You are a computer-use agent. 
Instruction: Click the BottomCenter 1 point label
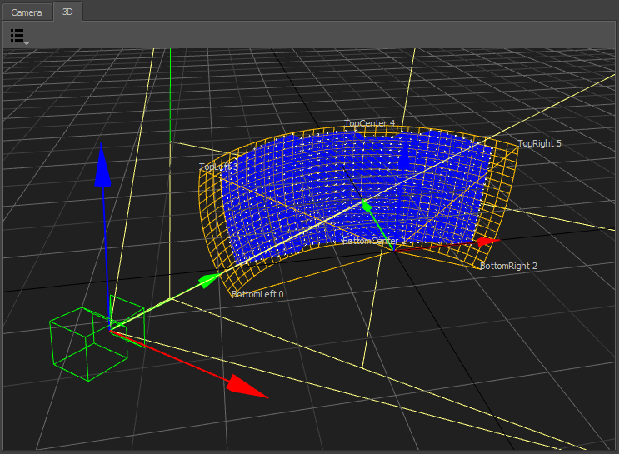[373, 242]
